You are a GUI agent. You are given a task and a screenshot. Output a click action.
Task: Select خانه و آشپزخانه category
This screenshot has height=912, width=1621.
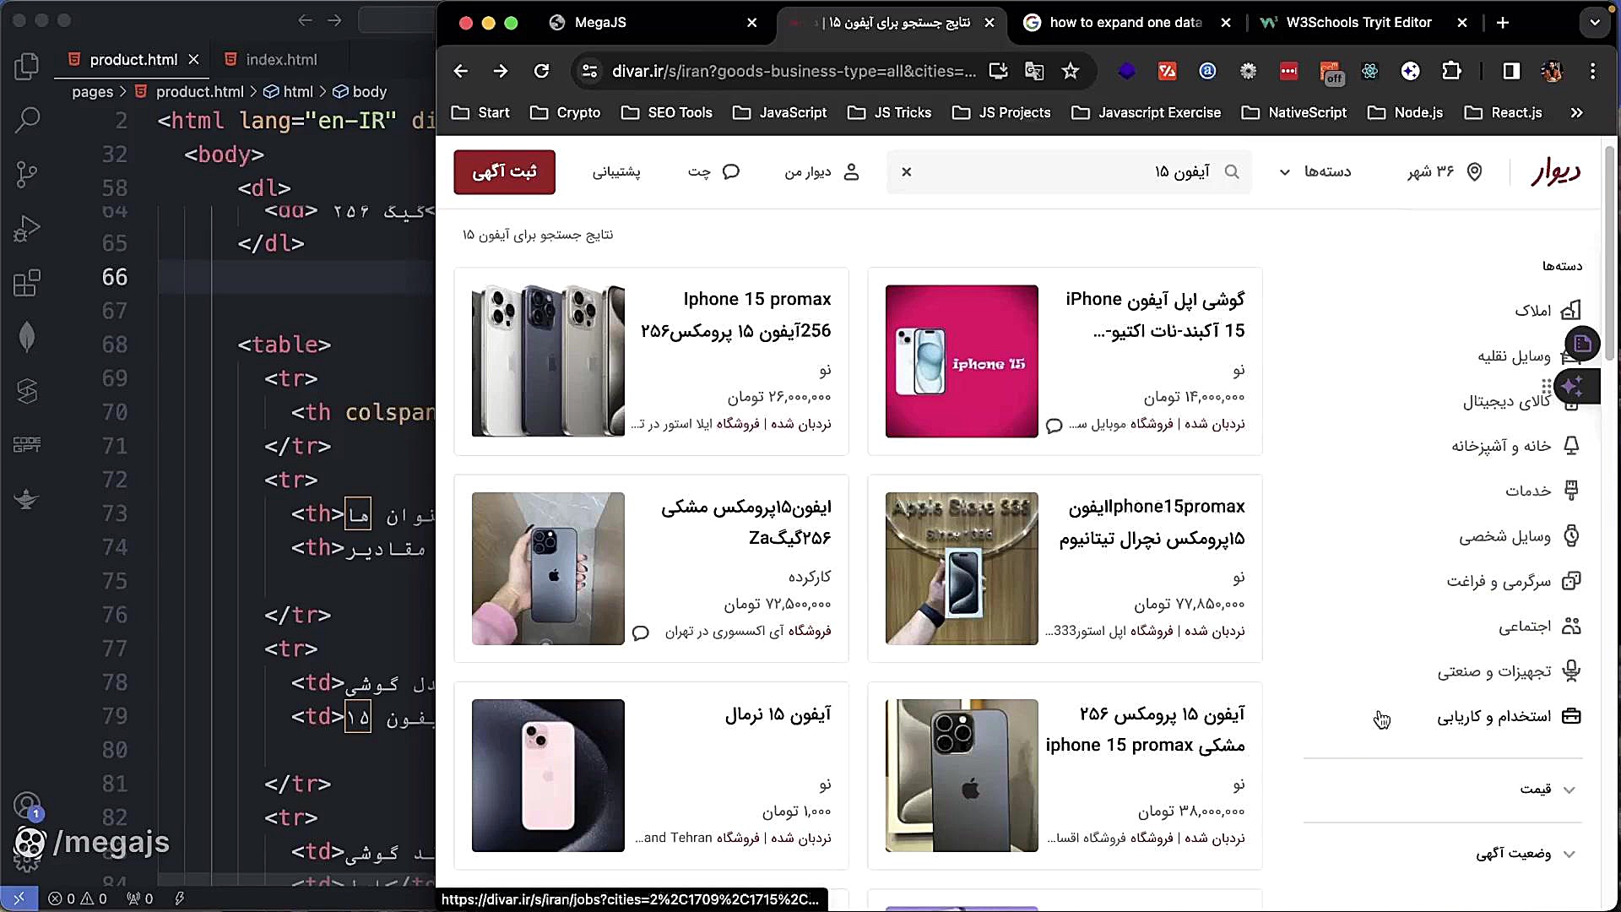[1515, 446]
